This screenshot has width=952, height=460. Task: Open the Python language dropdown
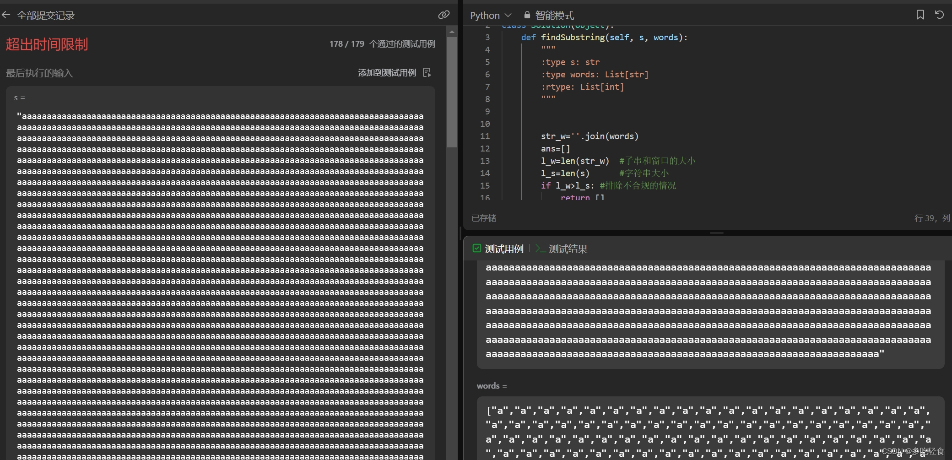(491, 16)
